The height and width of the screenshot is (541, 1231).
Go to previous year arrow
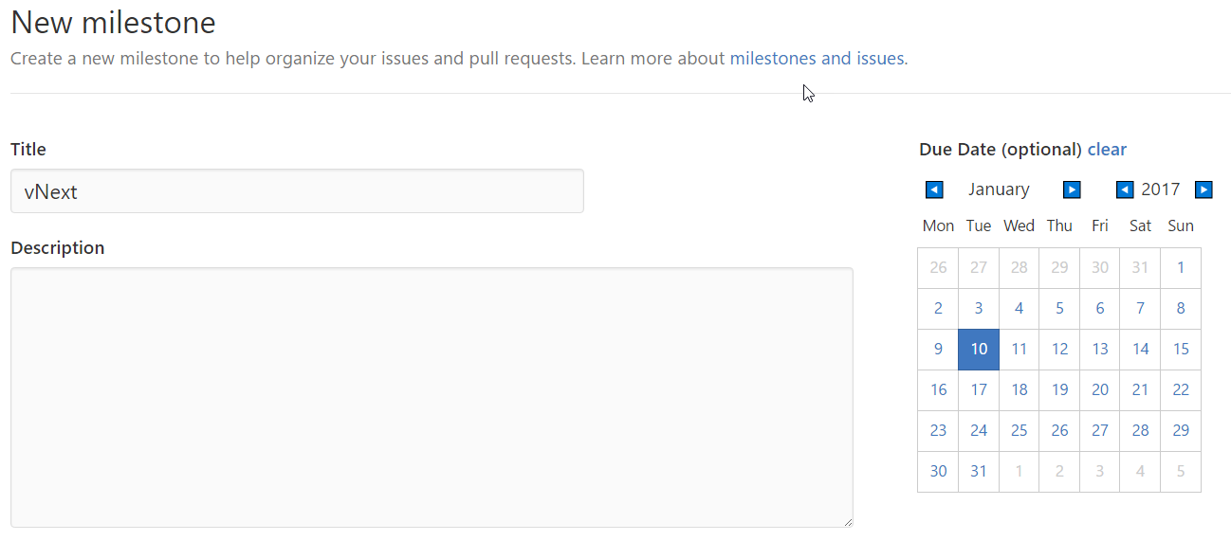[1125, 190]
